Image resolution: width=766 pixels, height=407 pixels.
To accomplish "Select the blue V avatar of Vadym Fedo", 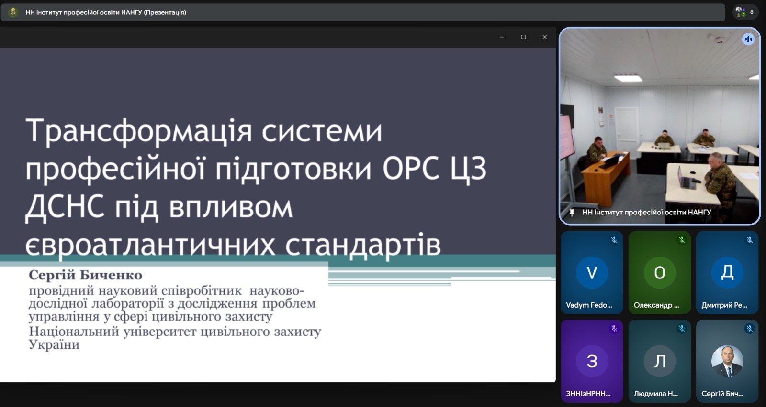I will coord(592,272).
